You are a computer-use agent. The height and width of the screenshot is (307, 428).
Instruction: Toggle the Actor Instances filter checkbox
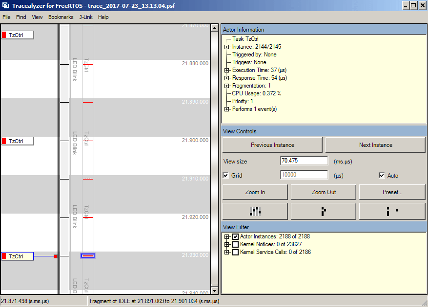point(235,236)
